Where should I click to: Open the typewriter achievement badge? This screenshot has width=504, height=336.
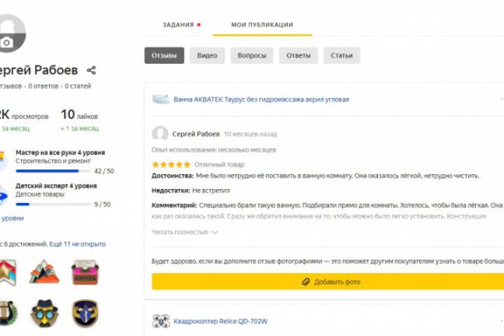coord(85,272)
